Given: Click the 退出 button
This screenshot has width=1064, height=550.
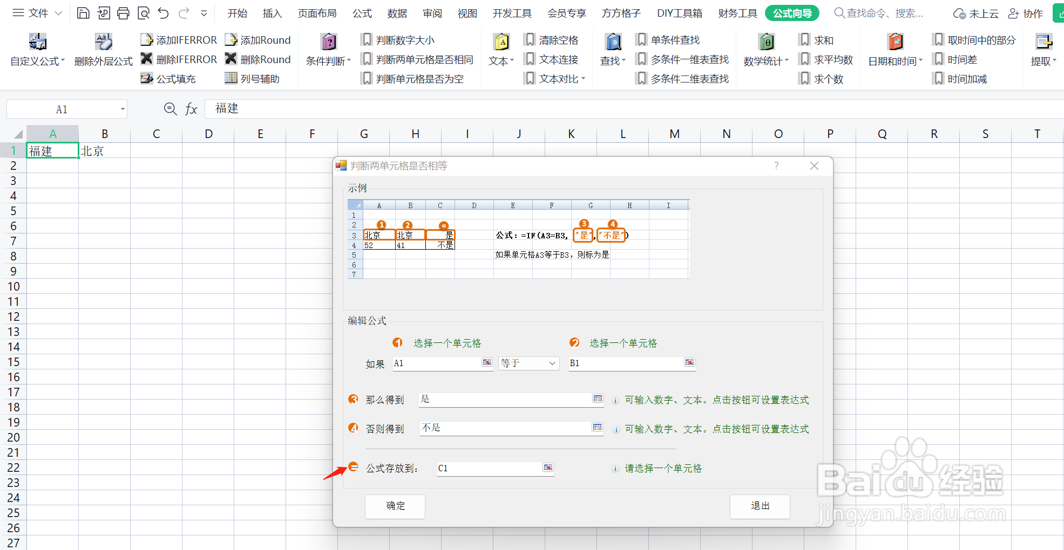Looking at the screenshot, I should click(x=760, y=506).
